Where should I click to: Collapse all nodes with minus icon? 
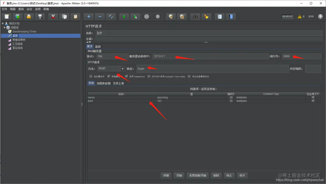point(100,17)
